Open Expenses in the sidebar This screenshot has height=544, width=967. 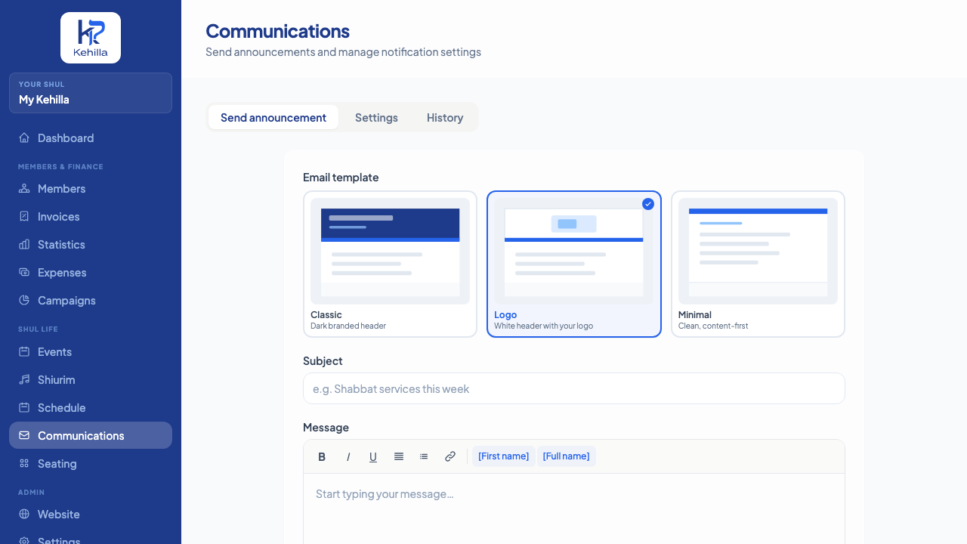pyautogui.click(x=91, y=272)
